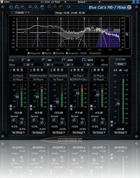Click the double square toolbar icon

62,7
